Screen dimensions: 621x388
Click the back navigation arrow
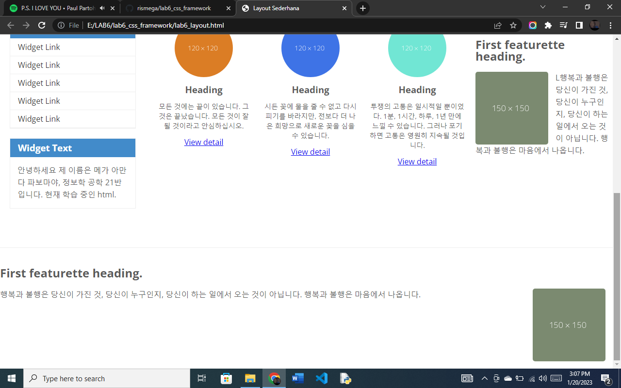[10, 25]
